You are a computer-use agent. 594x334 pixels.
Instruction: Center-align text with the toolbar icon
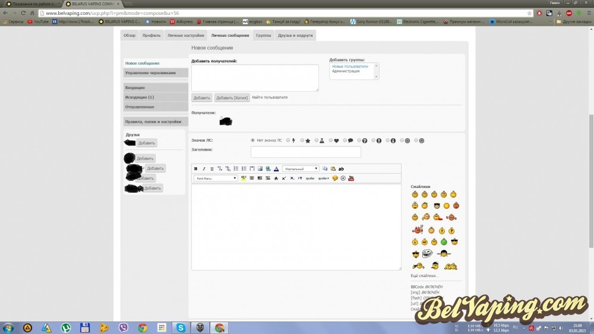pyautogui.click(x=251, y=178)
